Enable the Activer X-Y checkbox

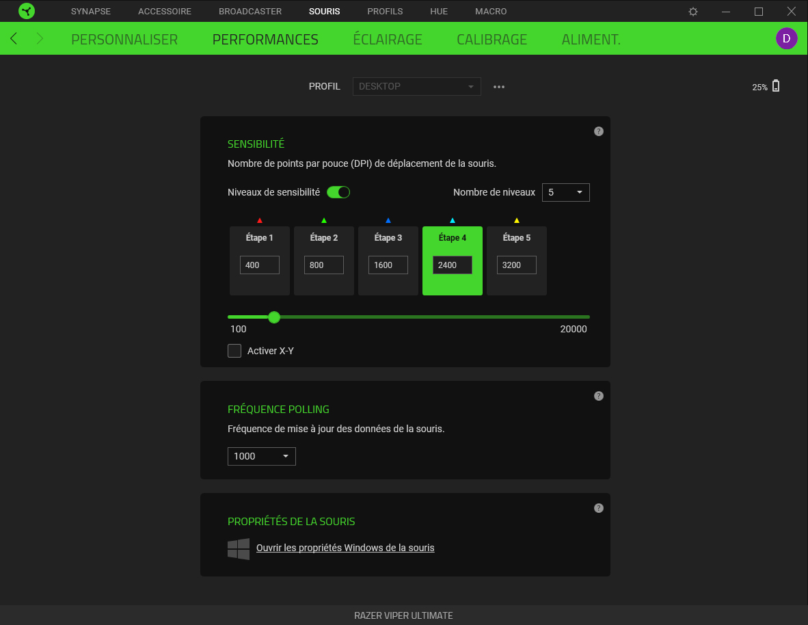[234, 351]
